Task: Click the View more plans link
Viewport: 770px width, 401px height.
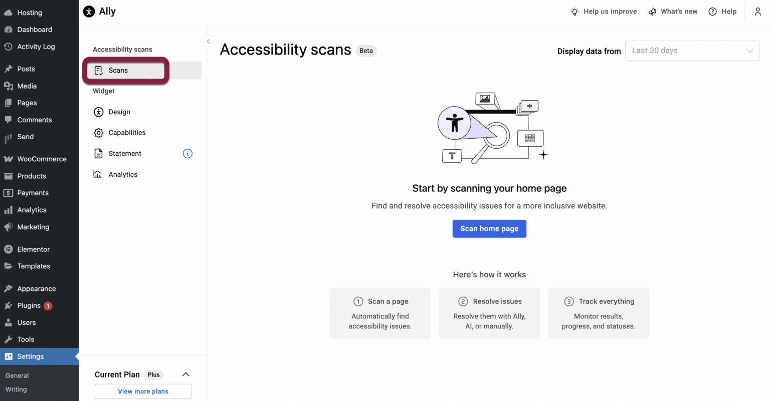Action: click(x=143, y=391)
